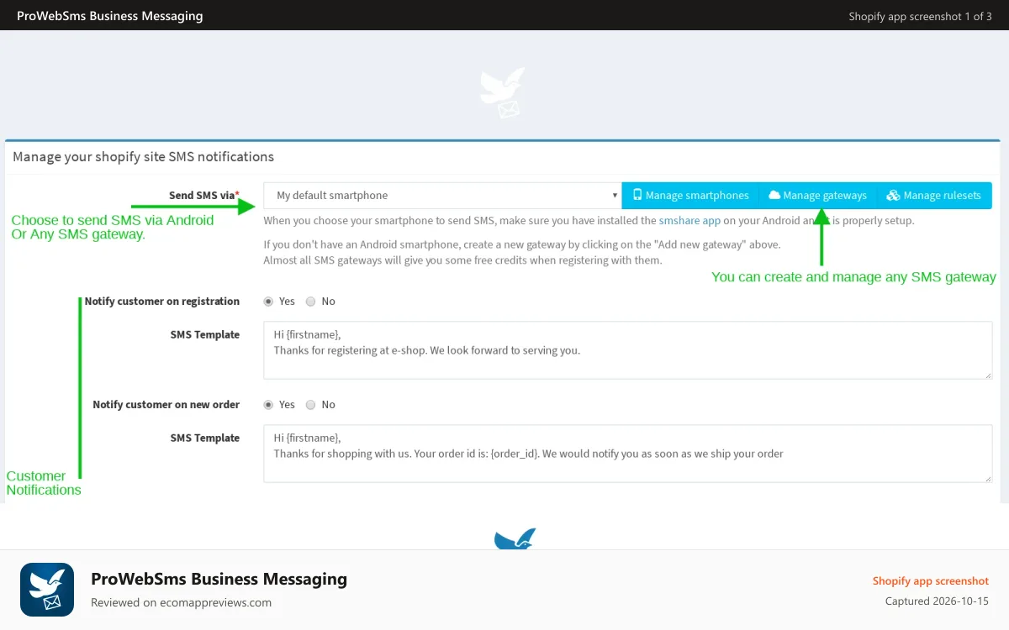Click the 'Notify customer on registration' label

coord(162,302)
